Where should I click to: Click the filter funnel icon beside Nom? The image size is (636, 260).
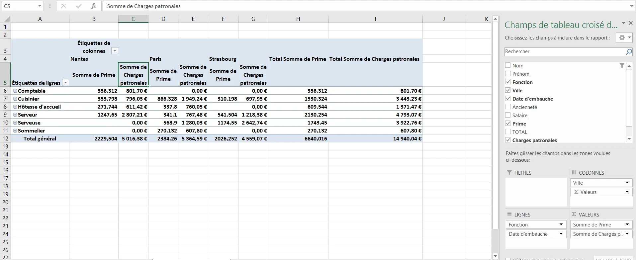point(622,66)
